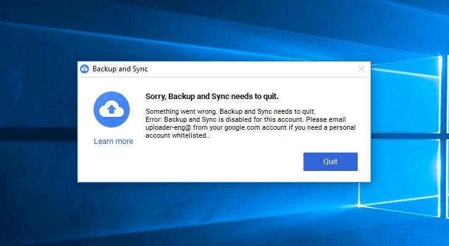Click the "Backup and Sync" title bar text
The width and height of the screenshot is (449, 246).
(120, 69)
